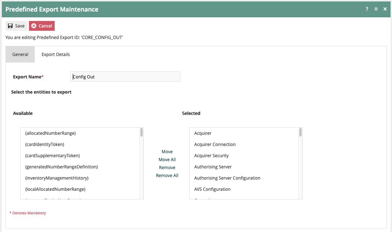Click the help question mark icon
Viewport: 392px width, 232px height.
(x=367, y=9)
